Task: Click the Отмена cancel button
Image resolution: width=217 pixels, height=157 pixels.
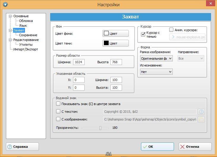Action: (195, 147)
